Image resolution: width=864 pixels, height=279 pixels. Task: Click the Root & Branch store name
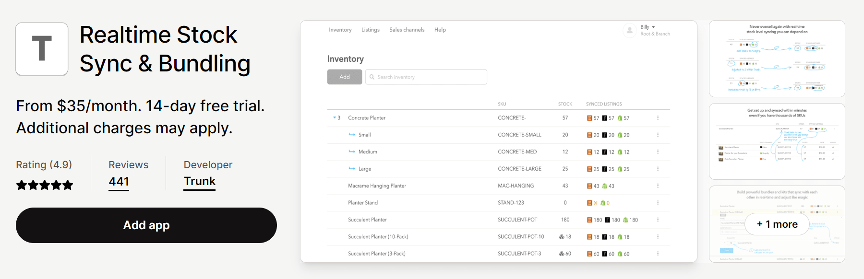pyautogui.click(x=655, y=34)
